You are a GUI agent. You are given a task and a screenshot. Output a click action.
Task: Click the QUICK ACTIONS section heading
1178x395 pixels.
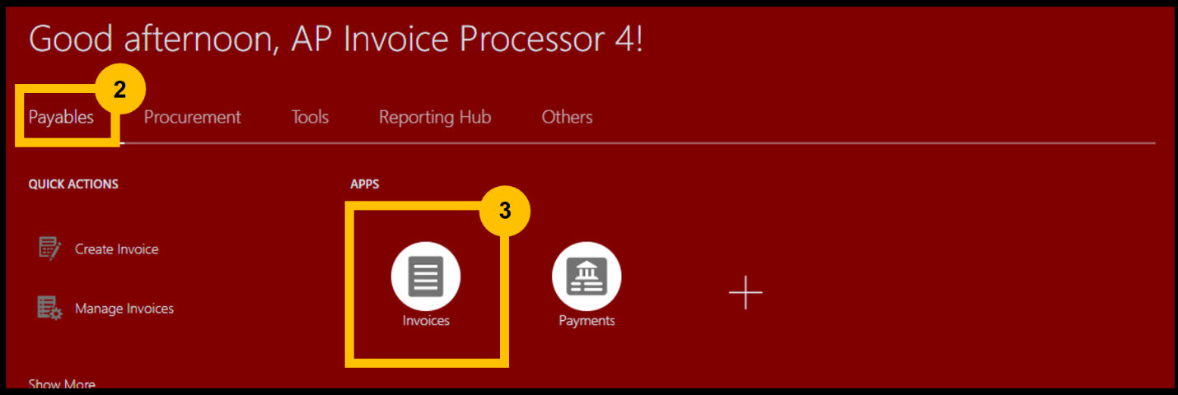[x=73, y=184]
